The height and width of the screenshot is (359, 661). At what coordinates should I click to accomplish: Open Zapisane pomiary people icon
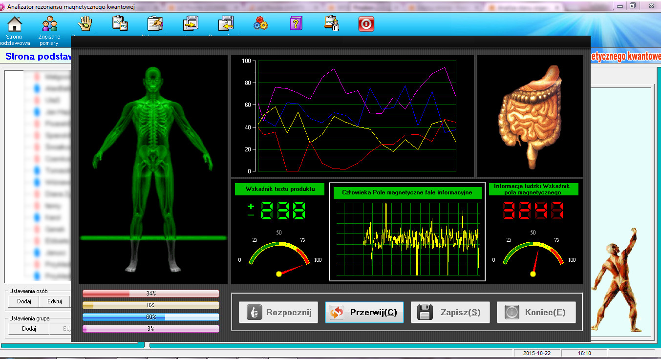tap(49, 24)
